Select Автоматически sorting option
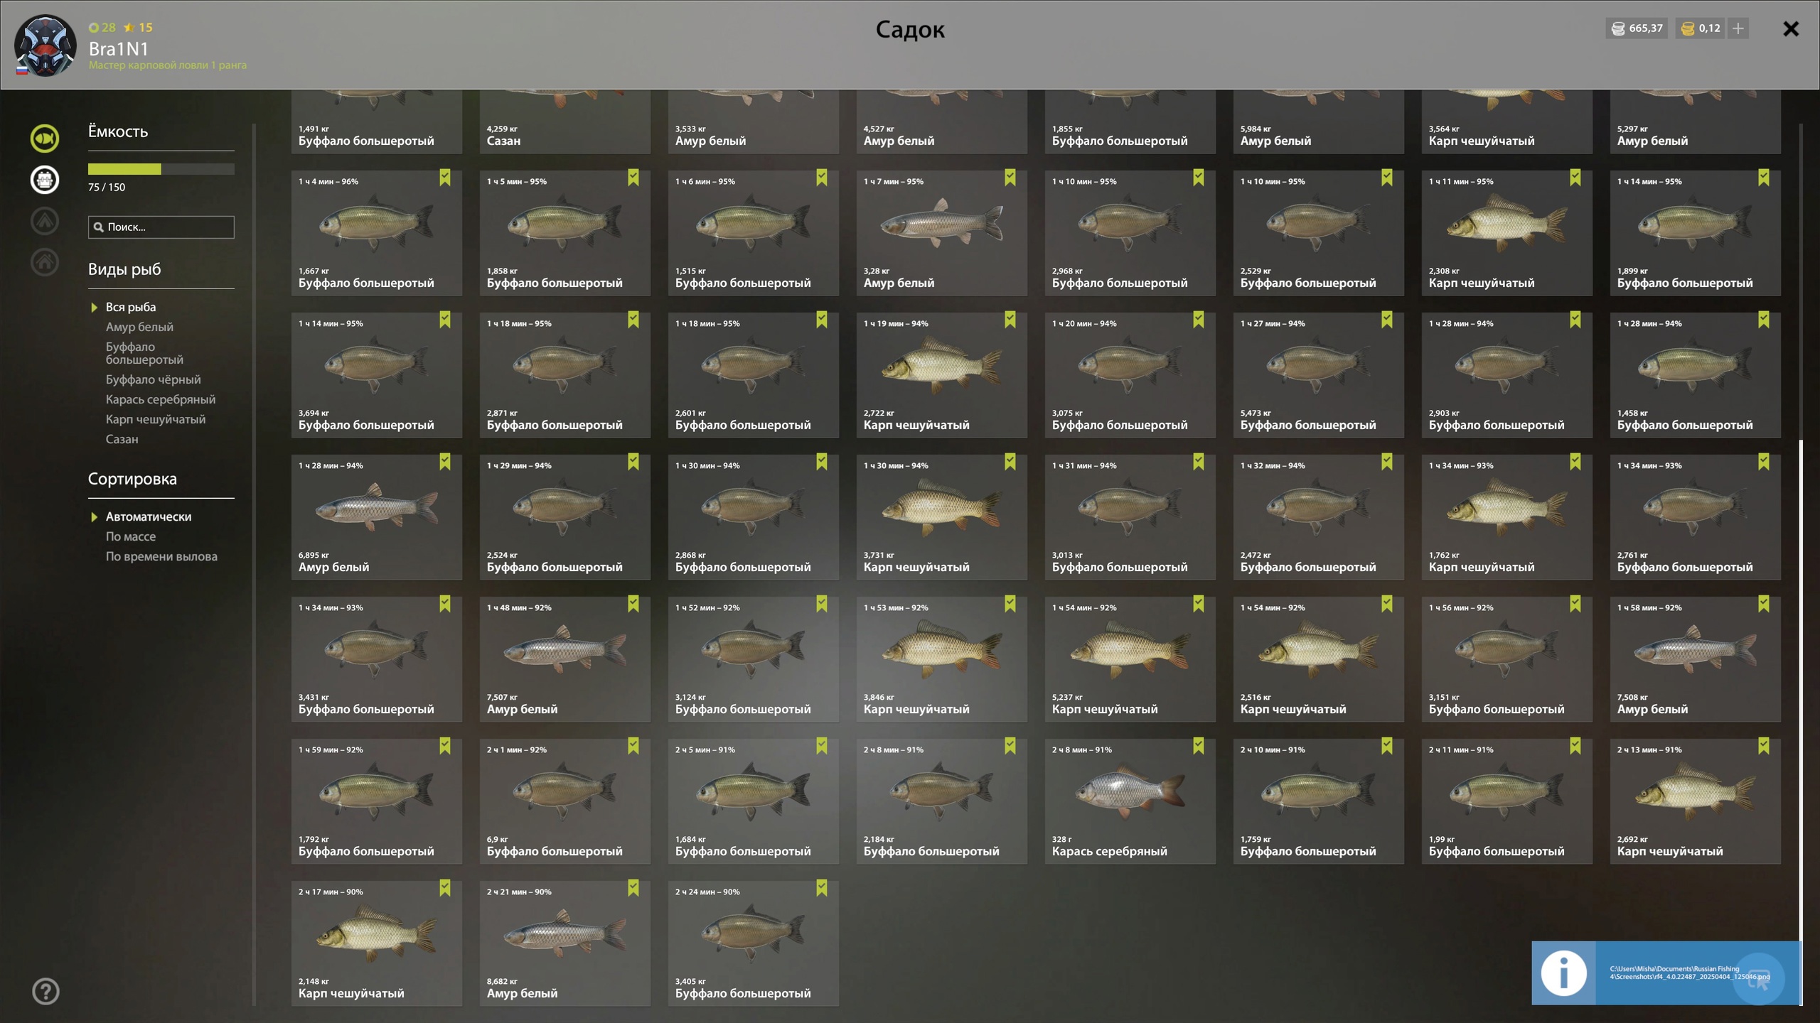1820x1023 pixels. 149,516
